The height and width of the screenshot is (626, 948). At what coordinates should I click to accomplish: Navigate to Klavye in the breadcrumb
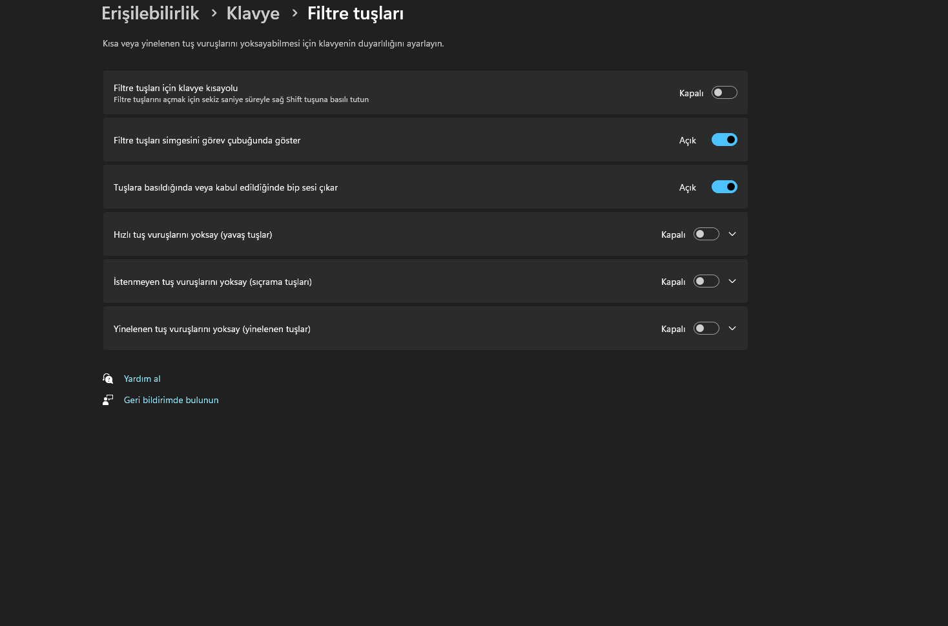(x=252, y=14)
